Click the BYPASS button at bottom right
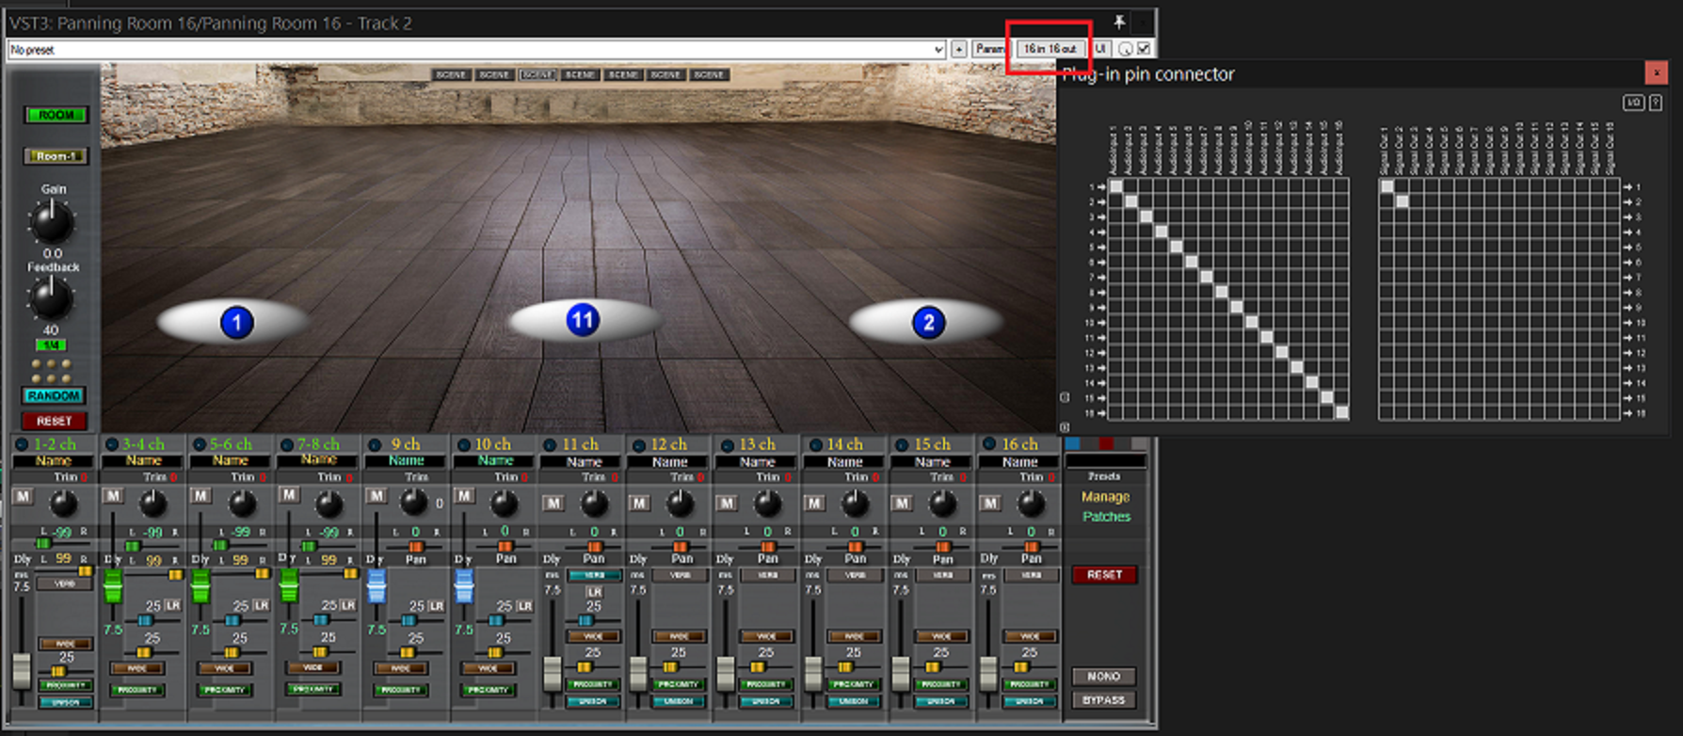 [x=1103, y=700]
